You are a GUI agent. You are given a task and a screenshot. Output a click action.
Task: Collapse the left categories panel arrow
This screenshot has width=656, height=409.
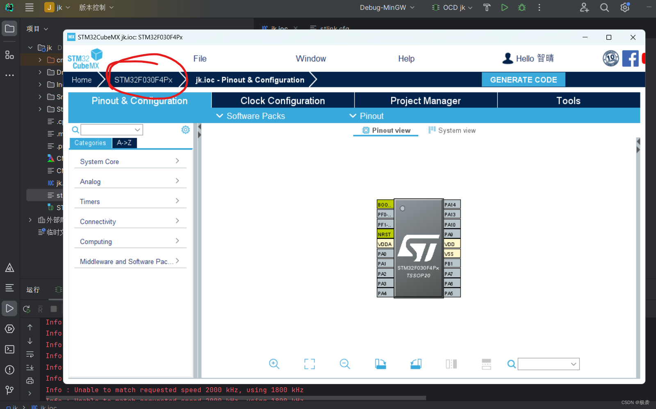pos(199,127)
